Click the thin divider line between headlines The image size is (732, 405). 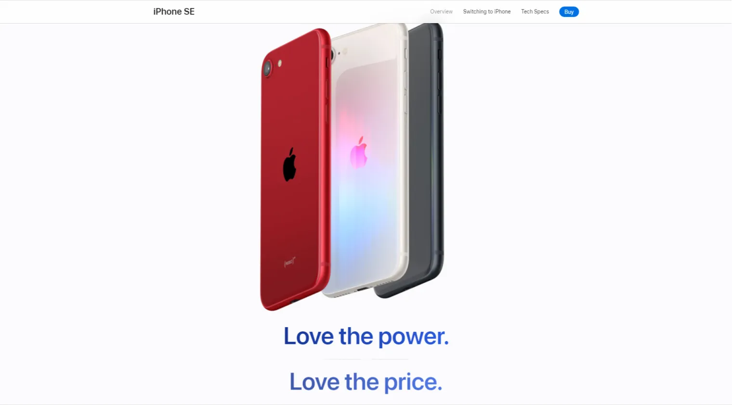coord(366,359)
